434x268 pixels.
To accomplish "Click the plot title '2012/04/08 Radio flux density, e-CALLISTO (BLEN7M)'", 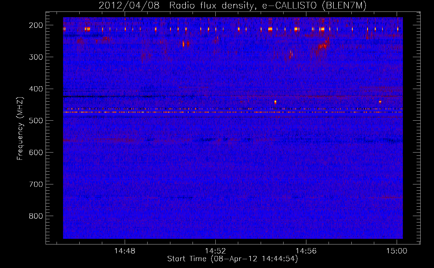I will click(x=232, y=5).
